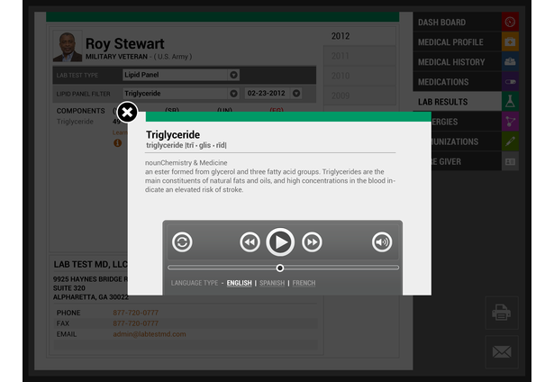The width and height of the screenshot is (554, 382).
Task: Click Roy Stewart's profile photo
Action: 68,46
